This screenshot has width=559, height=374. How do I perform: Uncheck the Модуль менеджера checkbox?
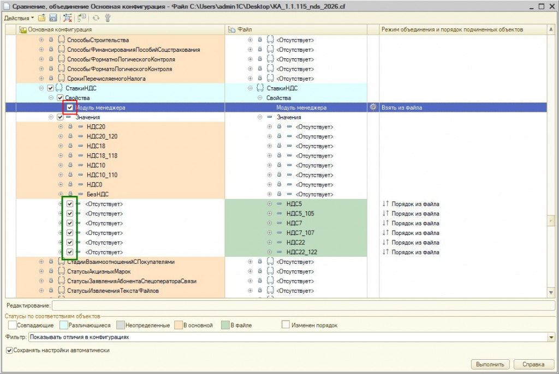click(x=70, y=107)
